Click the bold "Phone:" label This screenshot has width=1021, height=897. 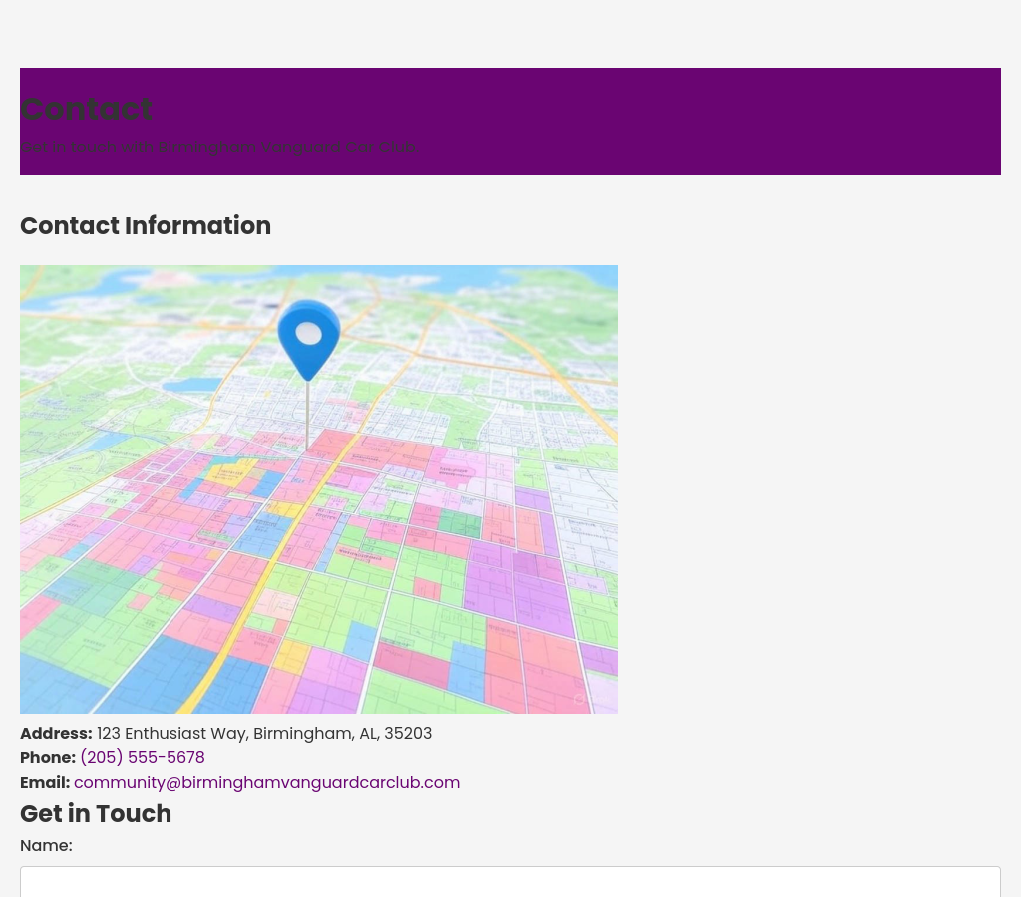47,757
